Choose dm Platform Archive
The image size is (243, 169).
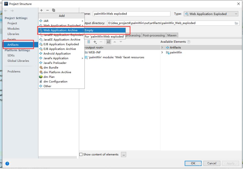[61, 72]
